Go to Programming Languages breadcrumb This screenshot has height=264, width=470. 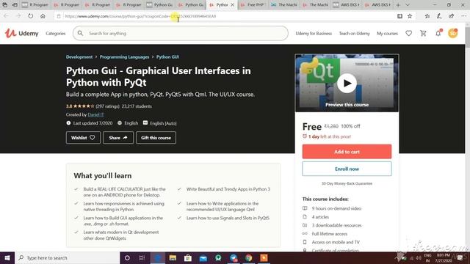(x=124, y=57)
